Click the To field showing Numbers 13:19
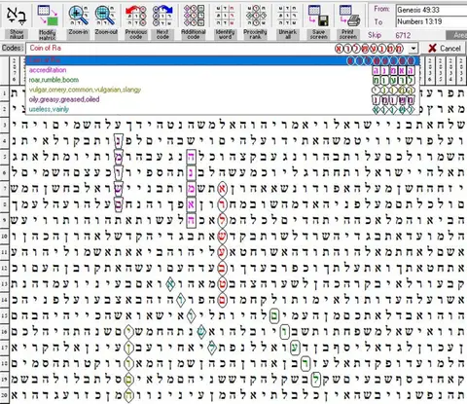 [431, 21]
